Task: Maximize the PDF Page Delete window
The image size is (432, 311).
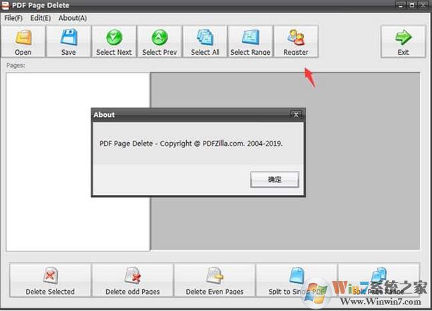Action: coord(412,5)
